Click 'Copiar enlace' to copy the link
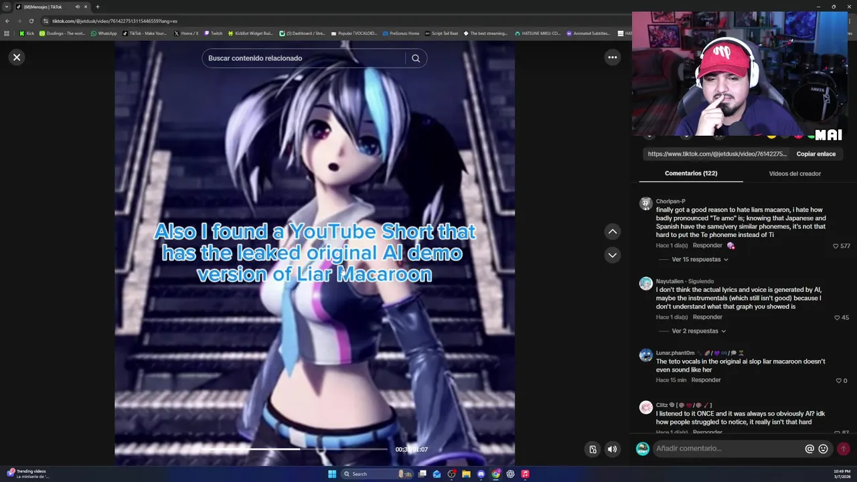 (815, 154)
